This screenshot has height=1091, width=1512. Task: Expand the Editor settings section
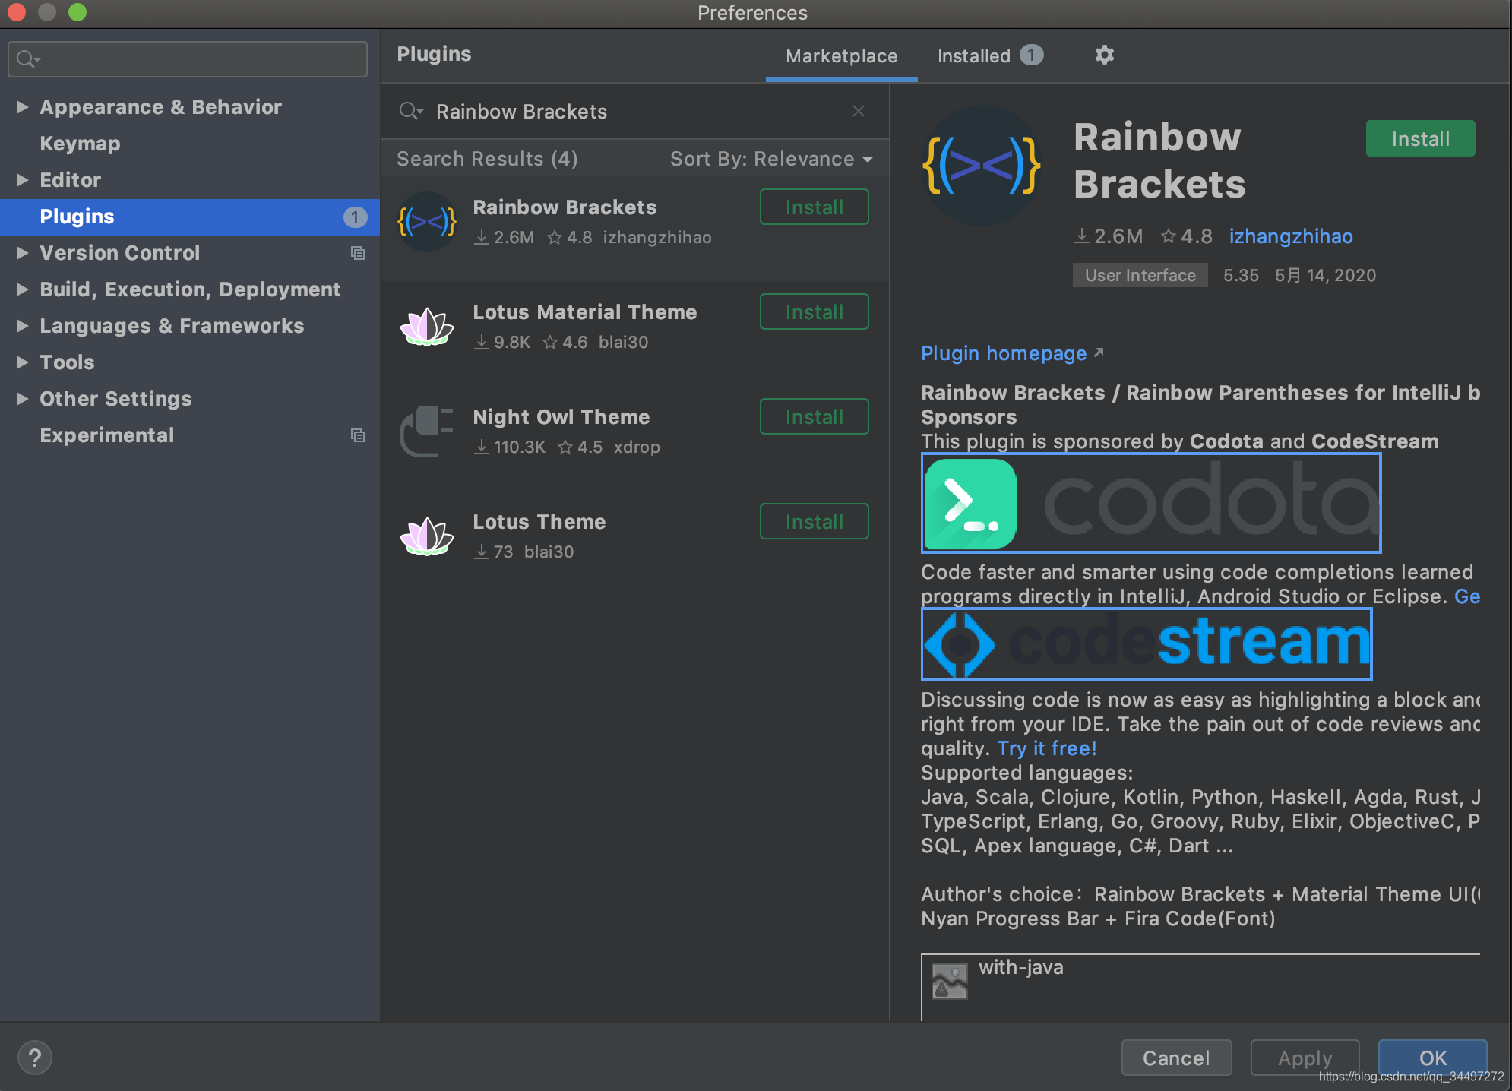(x=22, y=180)
